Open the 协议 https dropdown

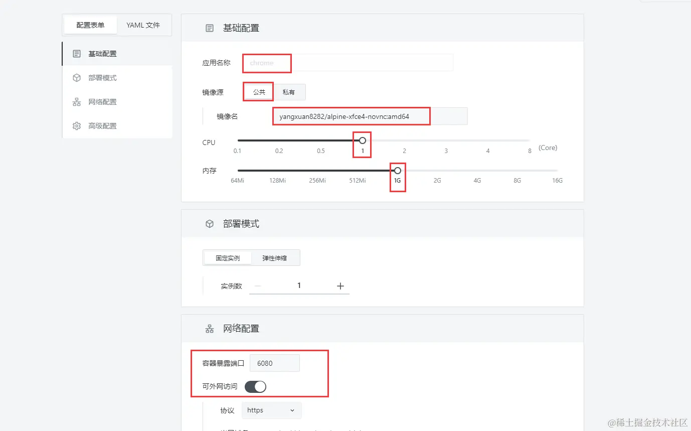[x=272, y=410]
